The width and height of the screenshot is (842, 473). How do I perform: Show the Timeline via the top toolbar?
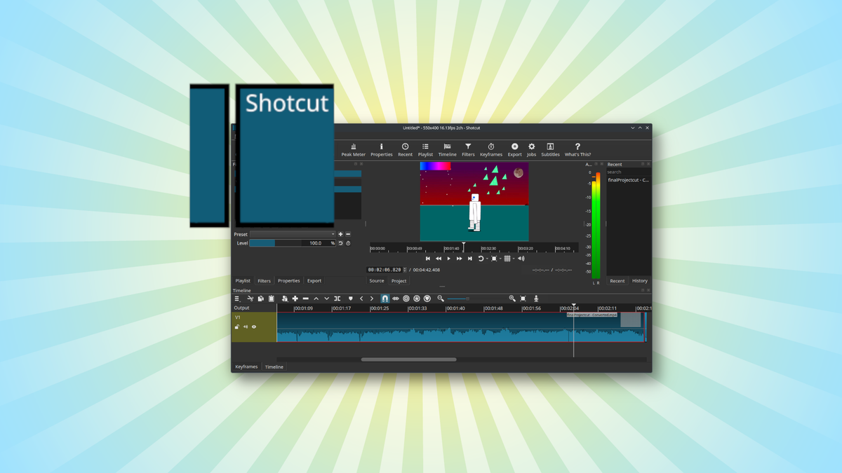pyautogui.click(x=447, y=150)
